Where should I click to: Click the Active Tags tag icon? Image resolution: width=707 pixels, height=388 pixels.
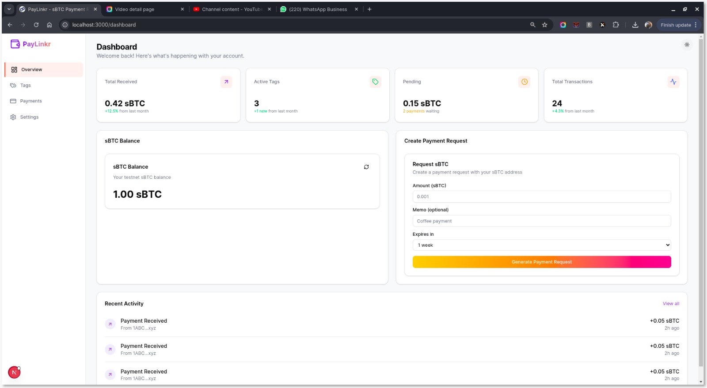point(375,82)
